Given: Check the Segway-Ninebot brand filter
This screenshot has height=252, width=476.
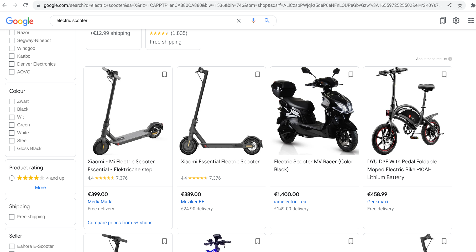Looking at the screenshot, I should tap(12, 40).
